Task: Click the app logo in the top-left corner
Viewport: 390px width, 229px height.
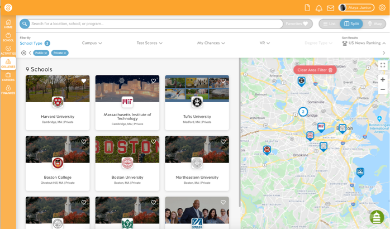Action: (x=8, y=7)
